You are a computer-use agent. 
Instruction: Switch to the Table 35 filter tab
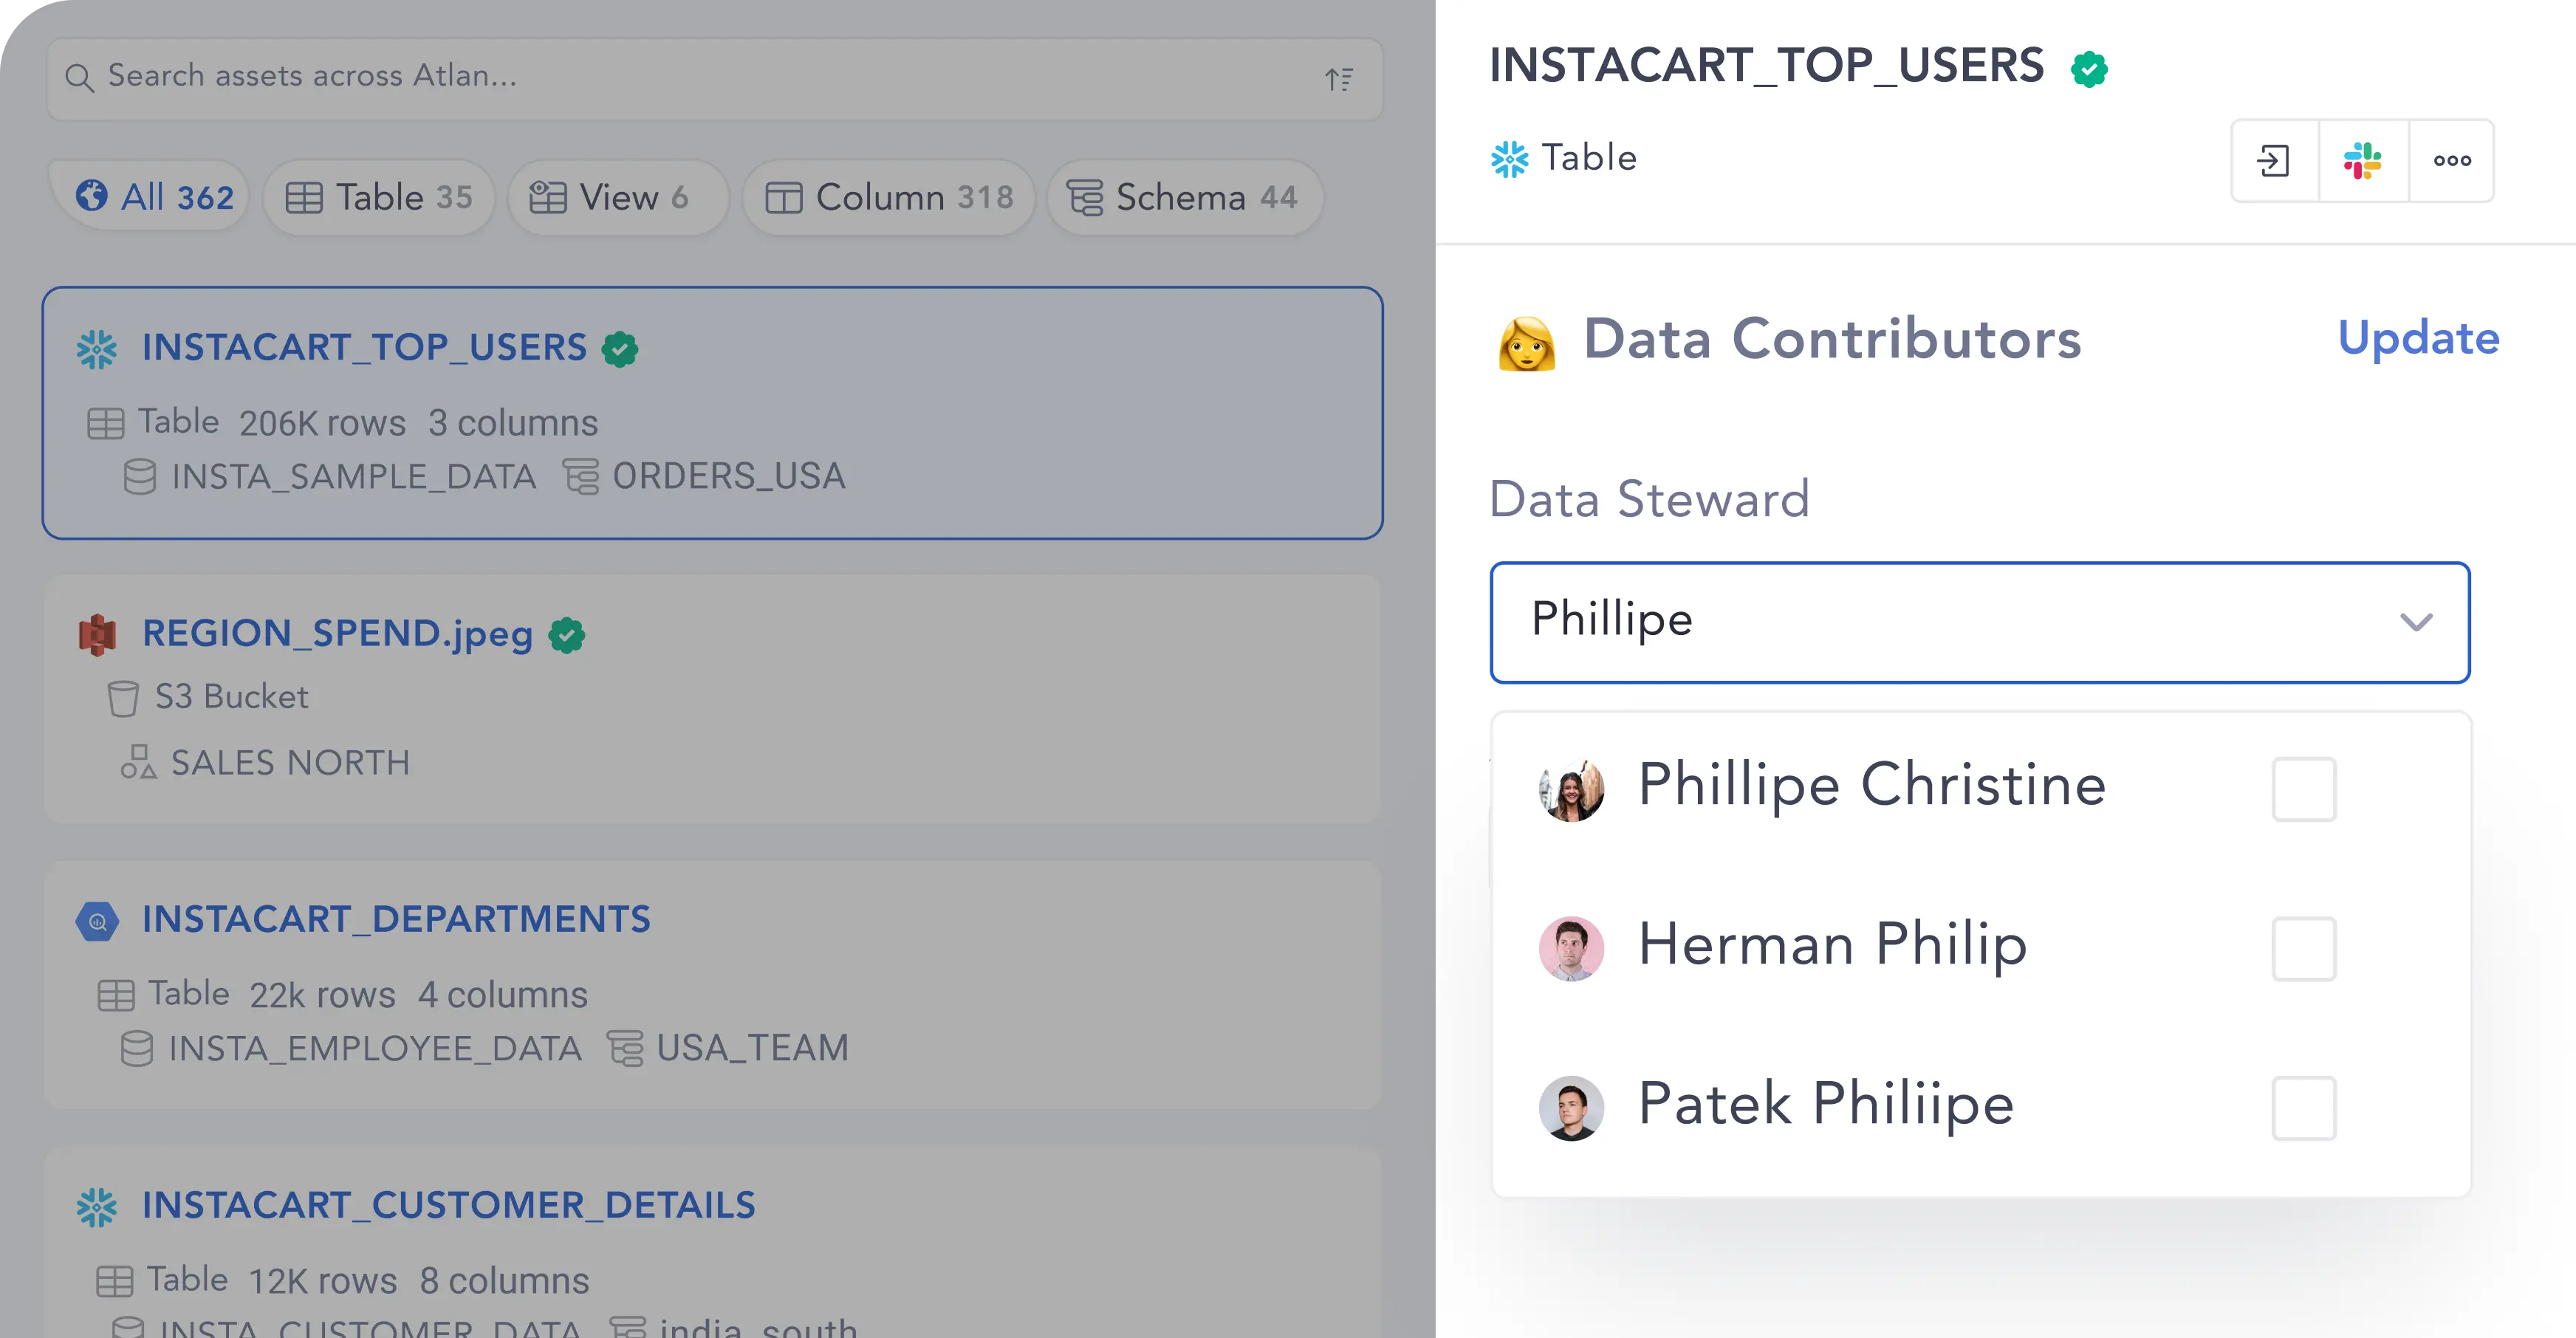pos(379,197)
